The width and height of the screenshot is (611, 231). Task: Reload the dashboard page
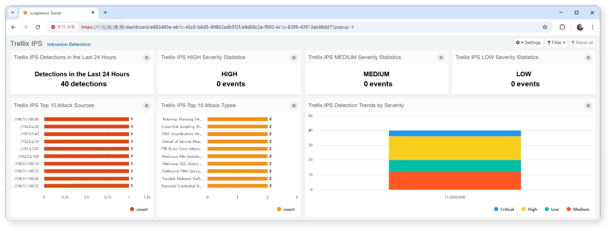point(38,27)
